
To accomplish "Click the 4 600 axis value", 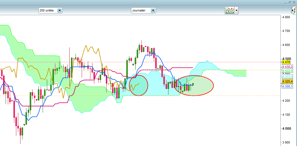I will pyautogui.click(x=286, y=45).
